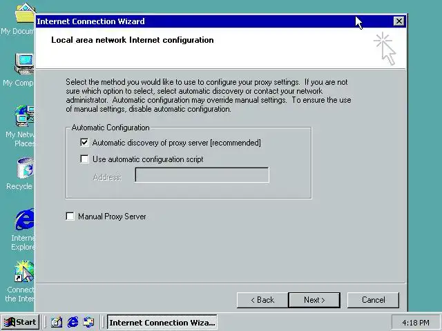This screenshot has width=442, height=331.
Task: Select the Internet Connection Wizard taskbar button
Action: pos(162,322)
